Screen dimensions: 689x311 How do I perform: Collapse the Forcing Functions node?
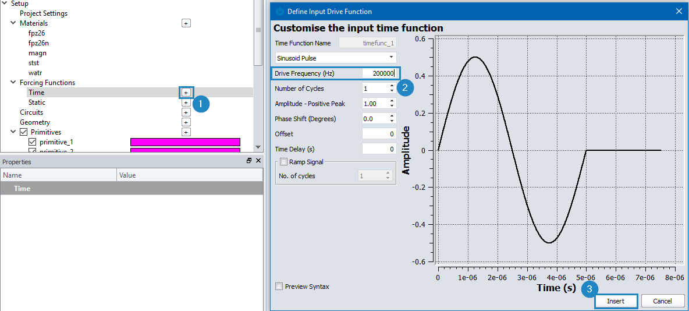[13, 83]
